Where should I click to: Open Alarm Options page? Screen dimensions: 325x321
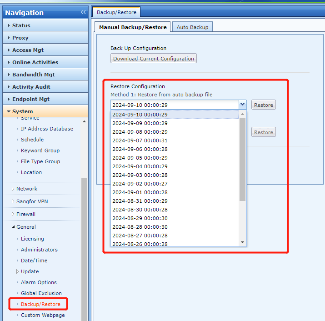[39, 282]
